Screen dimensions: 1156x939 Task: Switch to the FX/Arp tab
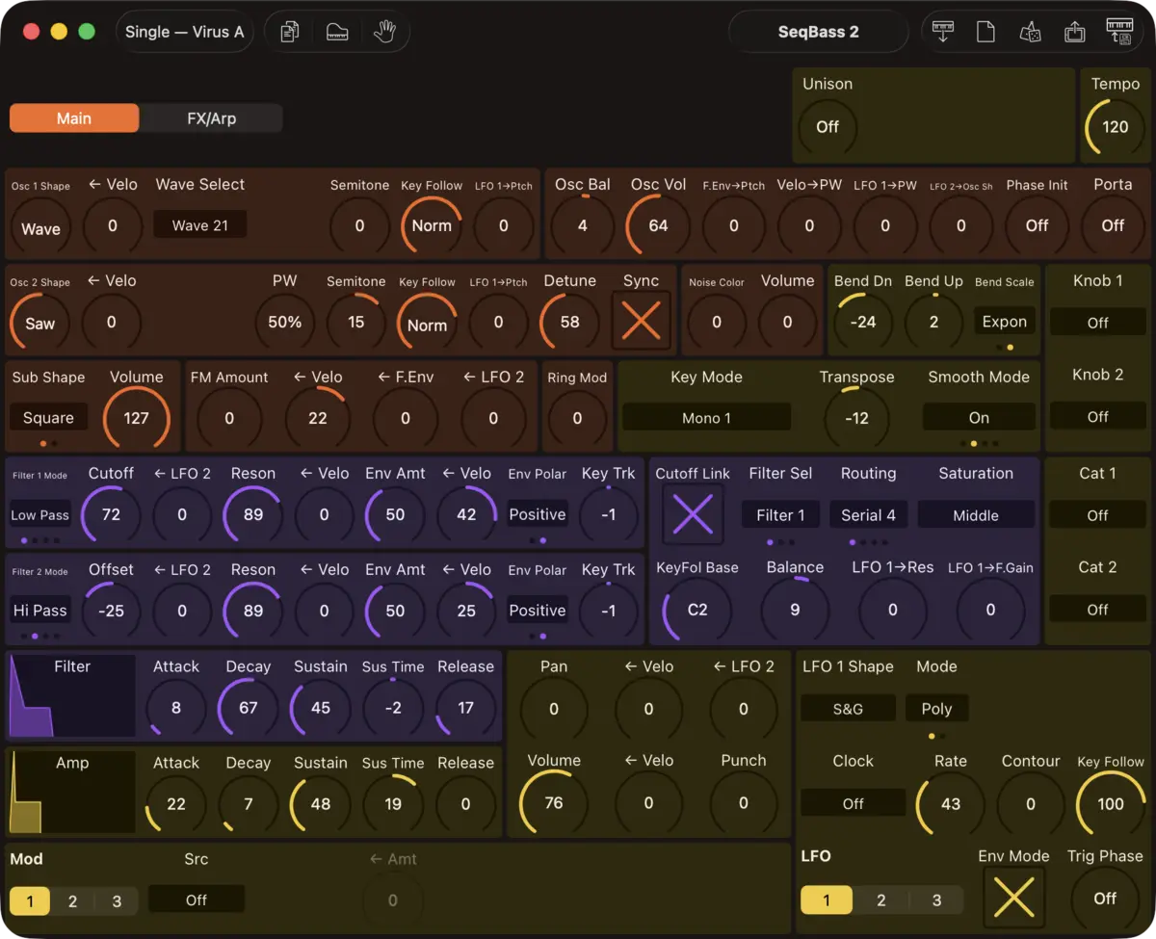[x=211, y=118]
